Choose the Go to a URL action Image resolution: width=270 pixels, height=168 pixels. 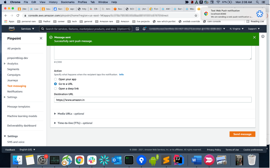tap(55, 84)
